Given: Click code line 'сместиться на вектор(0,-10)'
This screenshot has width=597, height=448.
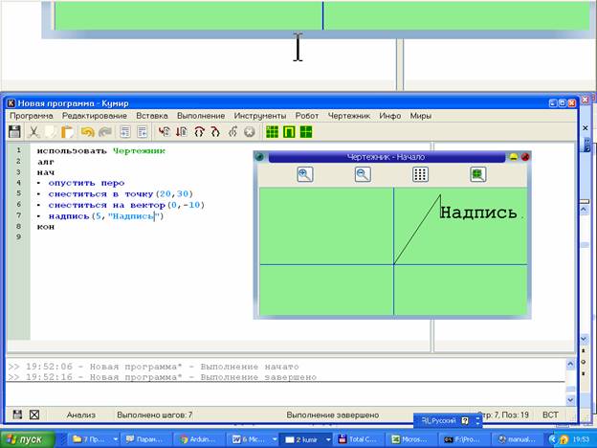Looking at the screenshot, I should 126,205.
